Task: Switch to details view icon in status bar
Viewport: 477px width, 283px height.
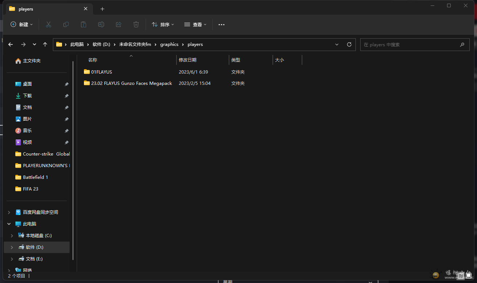Action: (461, 276)
